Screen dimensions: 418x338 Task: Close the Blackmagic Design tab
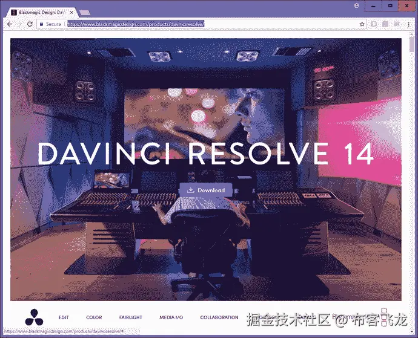[x=71, y=12]
